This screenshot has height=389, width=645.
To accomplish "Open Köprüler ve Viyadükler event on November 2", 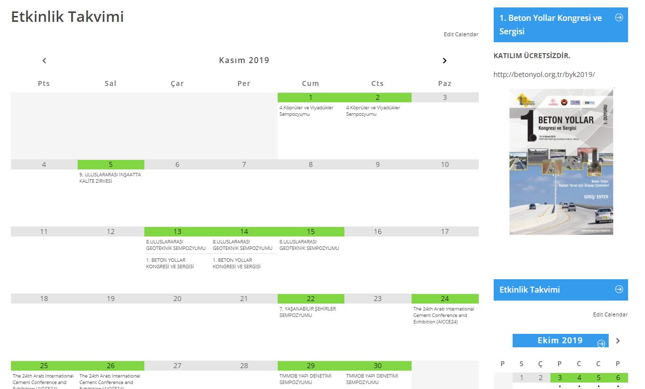I will [x=373, y=111].
